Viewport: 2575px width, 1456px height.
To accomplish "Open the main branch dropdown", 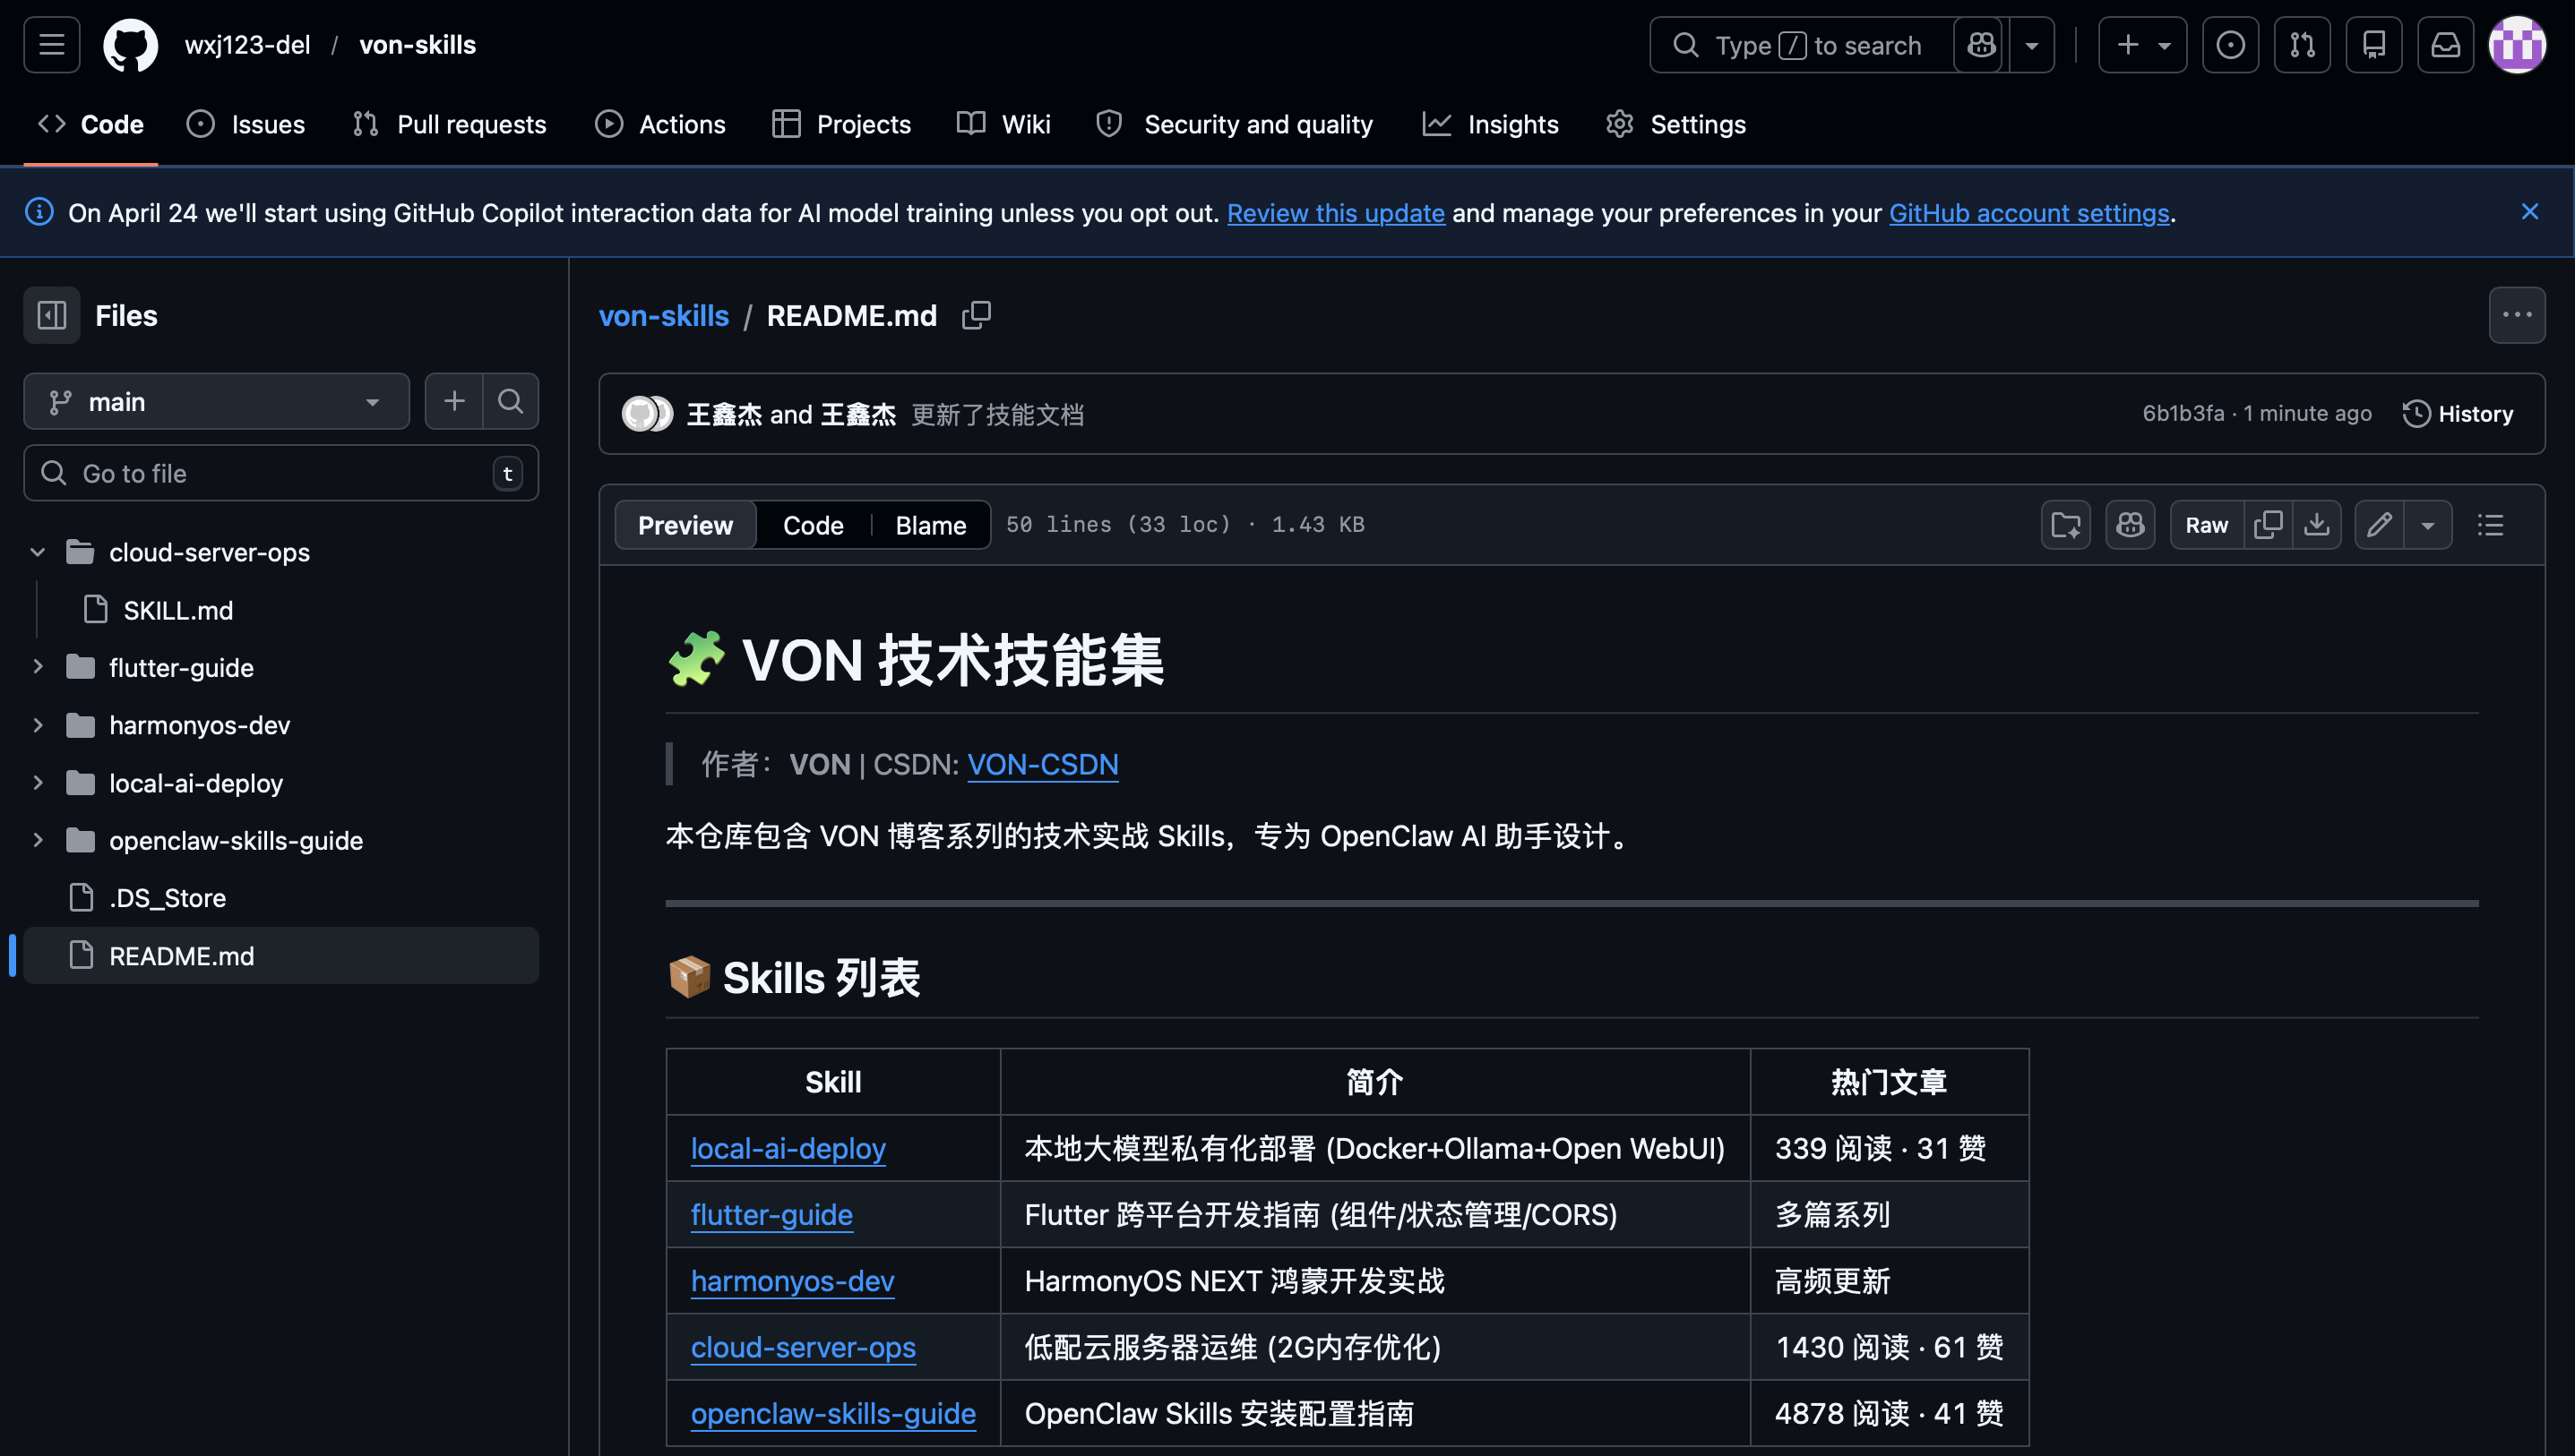I will [x=216, y=401].
